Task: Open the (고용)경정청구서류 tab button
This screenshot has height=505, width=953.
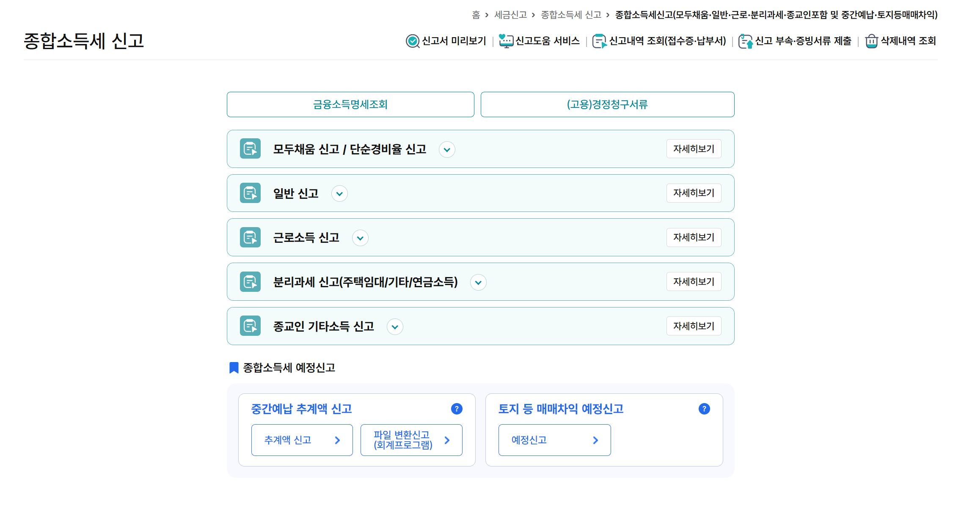Action: click(x=607, y=104)
